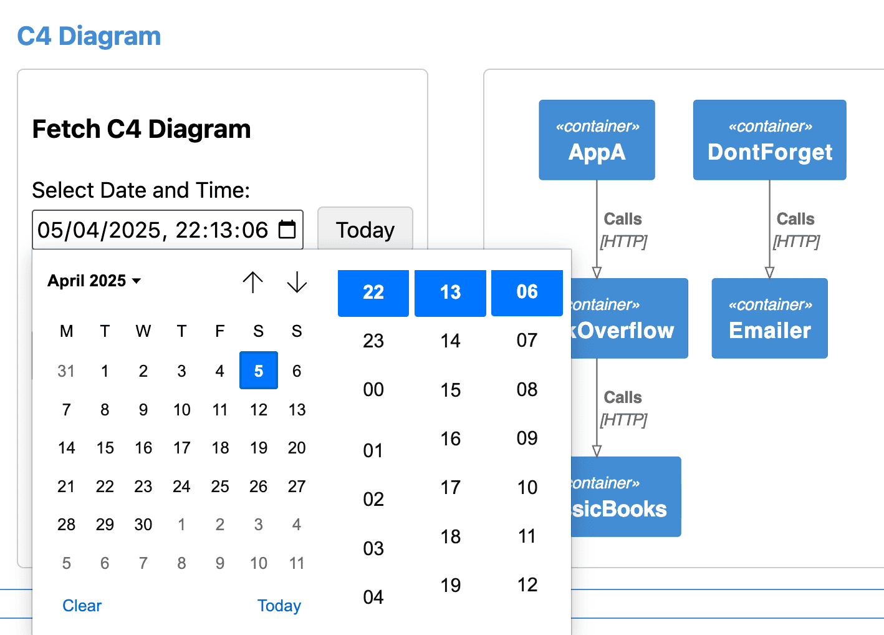The image size is (884, 635).
Task: Click the Clear link in the calendar
Action: (82, 605)
